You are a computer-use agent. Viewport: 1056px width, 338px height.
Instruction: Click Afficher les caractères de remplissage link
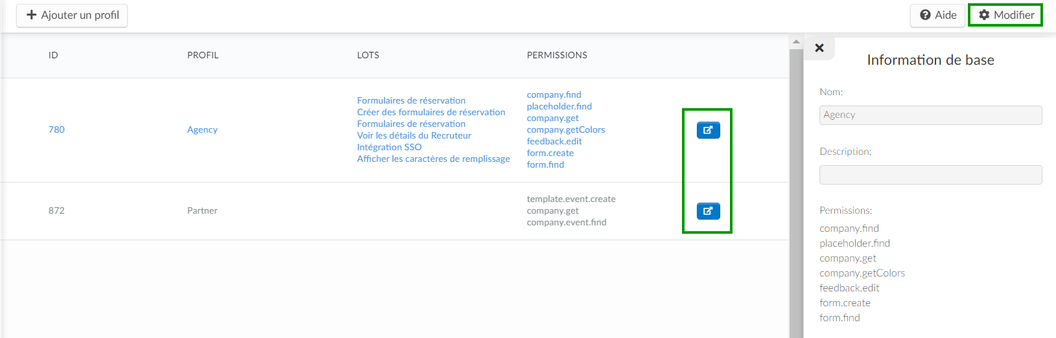[433, 159]
